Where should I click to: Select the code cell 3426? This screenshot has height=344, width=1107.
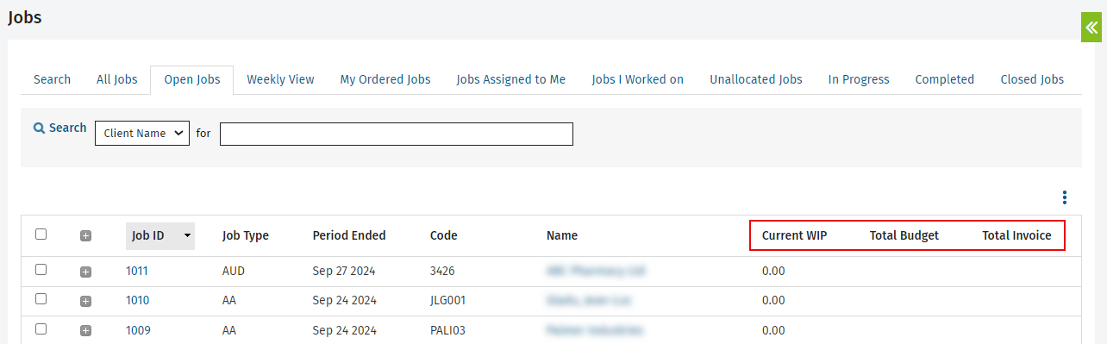(442, 271)
